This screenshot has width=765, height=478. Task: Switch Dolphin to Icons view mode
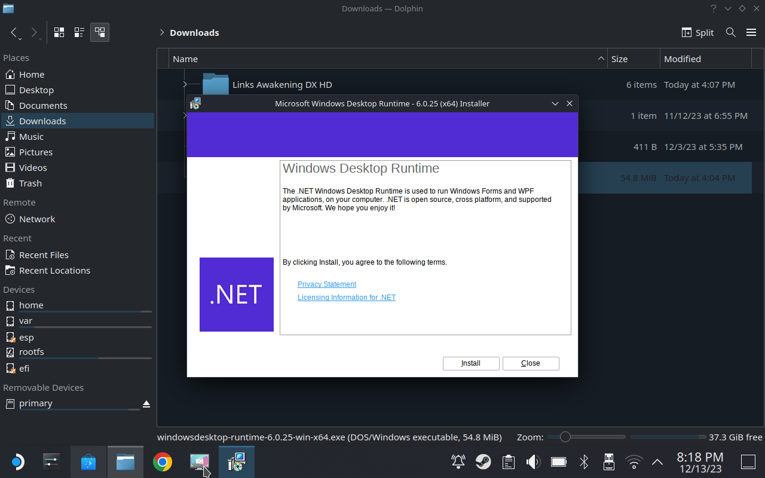point(59,32)
